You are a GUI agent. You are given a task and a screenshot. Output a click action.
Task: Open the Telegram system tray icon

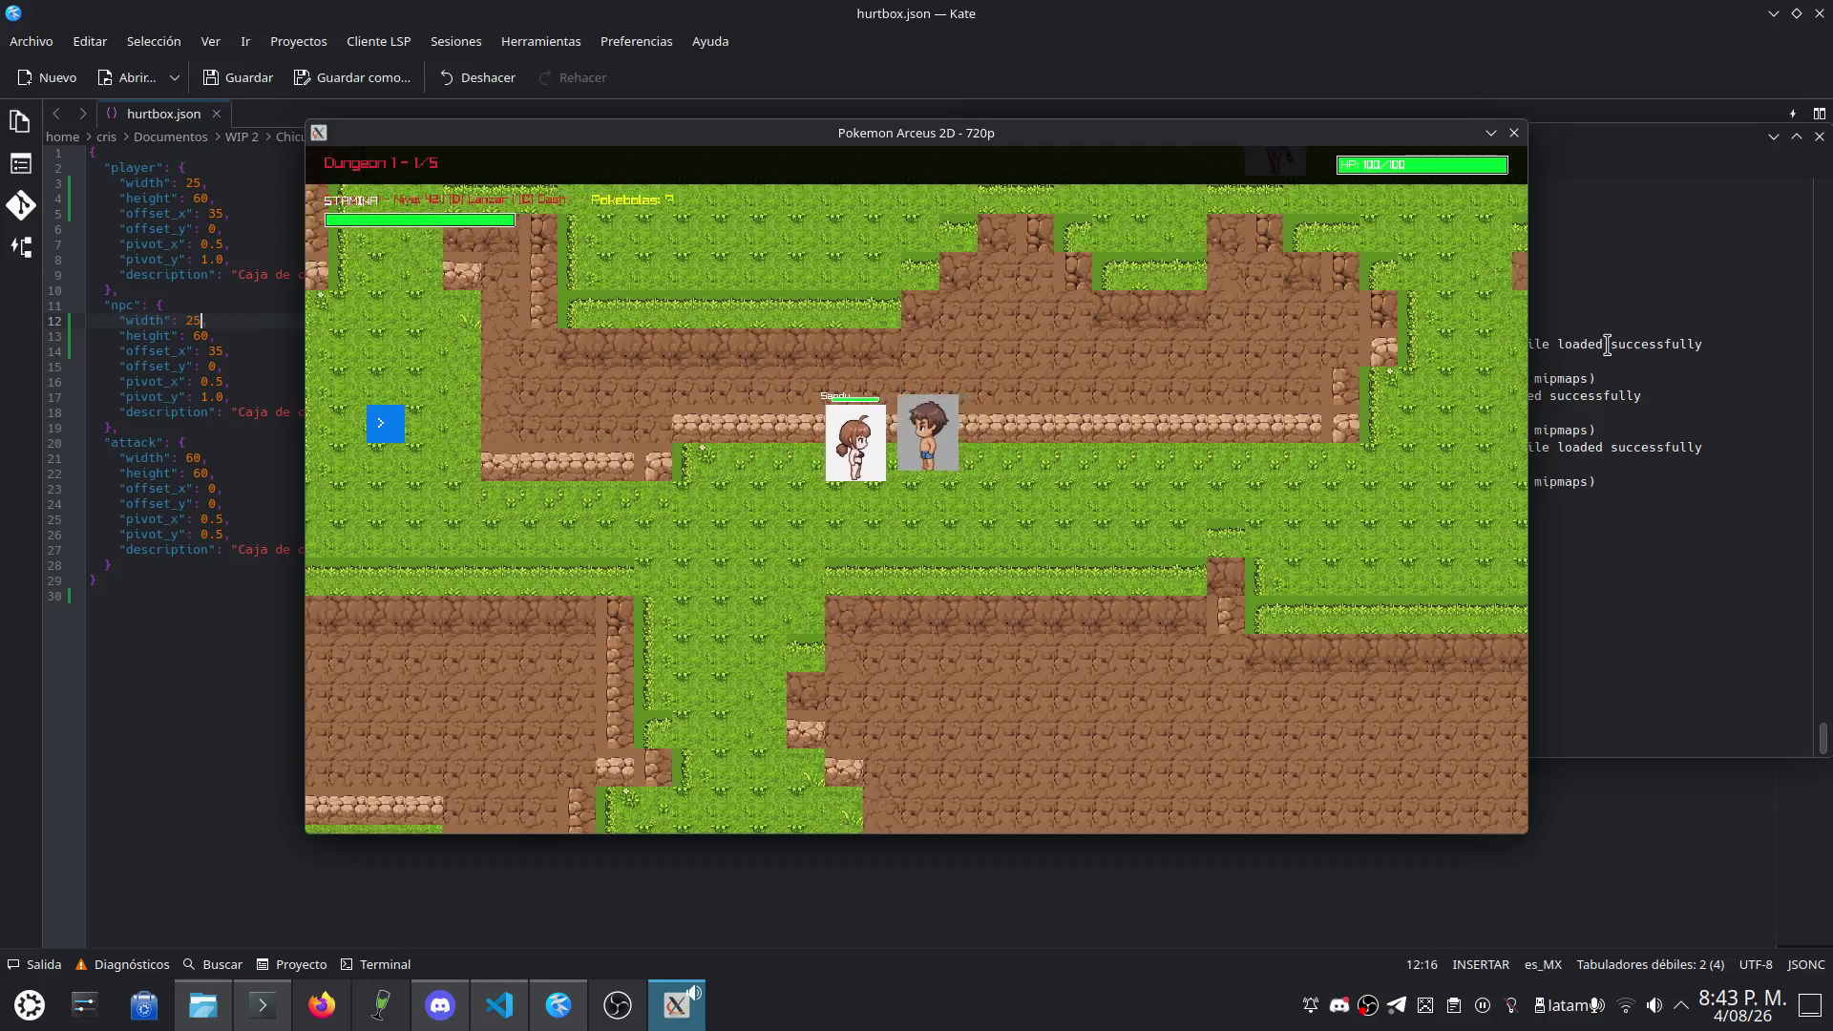click(1397, 1005)
